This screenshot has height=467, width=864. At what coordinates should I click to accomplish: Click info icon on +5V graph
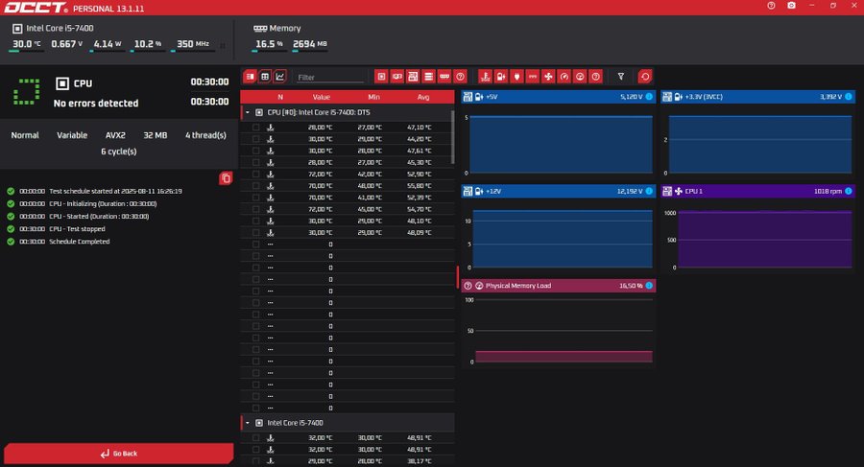pos(649,97)
